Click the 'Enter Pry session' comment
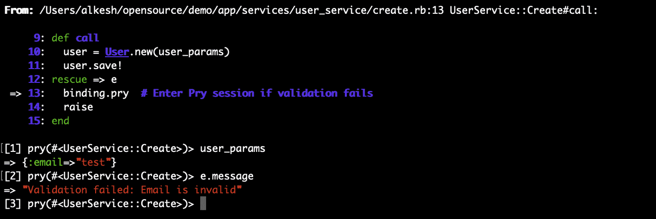The height and width of the screenshot is (219, 656). click(x=257, y=93)
